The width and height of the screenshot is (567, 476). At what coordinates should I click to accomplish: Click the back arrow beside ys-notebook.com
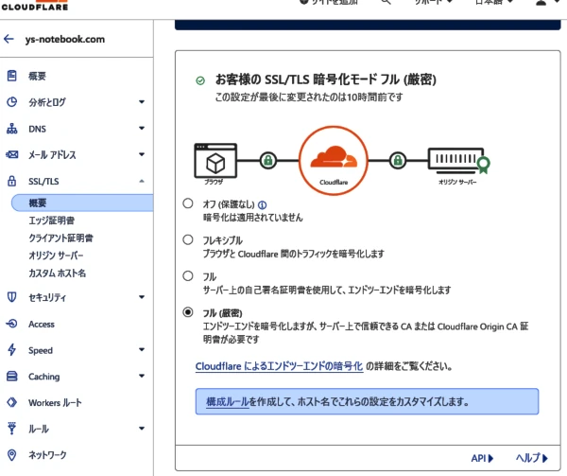[x=10, y=40]
